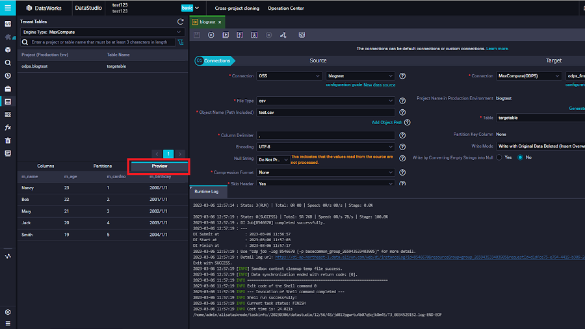
Task: Click the Object Name test.csv input field
Action: (x=326, y=112)
